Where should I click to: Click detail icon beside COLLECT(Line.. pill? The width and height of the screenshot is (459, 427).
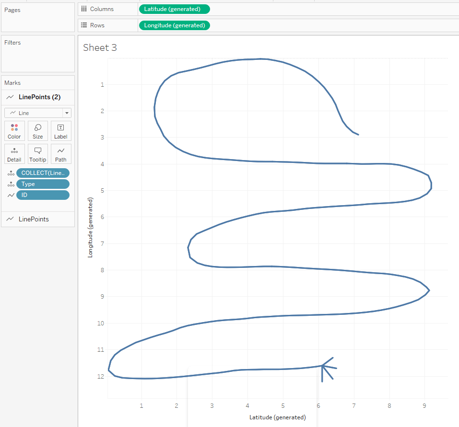click(11, 173)
